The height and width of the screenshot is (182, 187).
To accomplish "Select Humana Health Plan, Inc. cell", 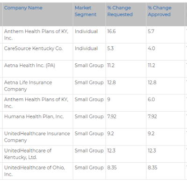I will pyautogui.click(x=38, y=120).
